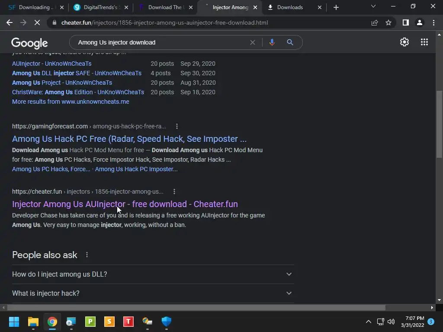Expand How do I inject among us DLL
This screenshot has height=332, width=443.
[x=153, y=274]
